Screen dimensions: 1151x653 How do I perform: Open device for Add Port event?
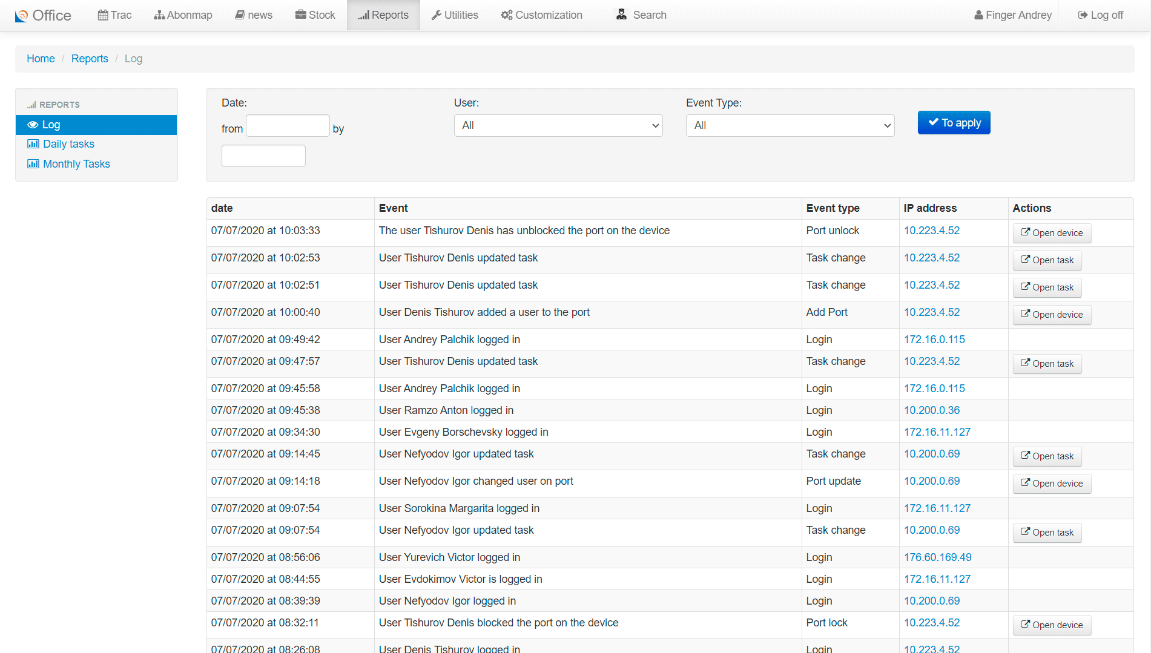pyautogui.click(x=1052, y=315)
